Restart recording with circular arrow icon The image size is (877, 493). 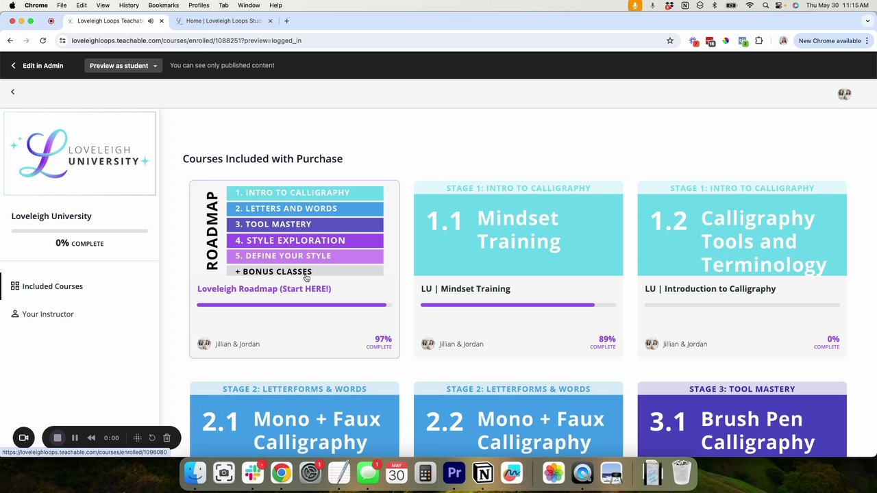click(x=152, y=438)
